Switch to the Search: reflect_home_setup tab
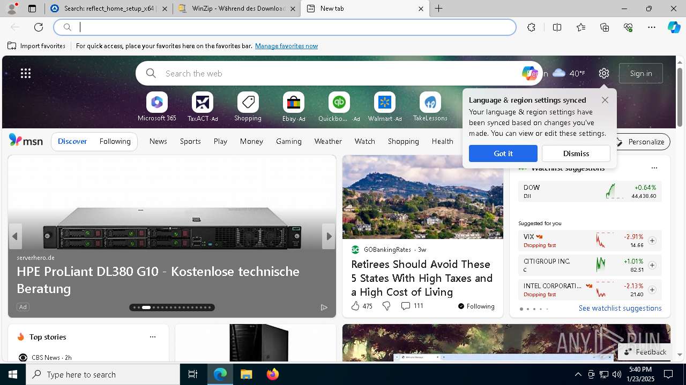Screen dimensions: 686x385 pos(109,9)
